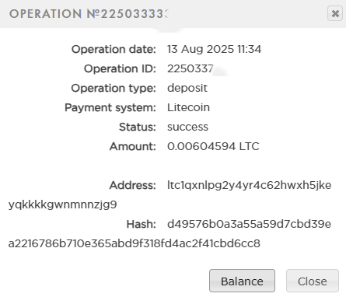Select the Litecoin payment system value
Image resolution: width=346 pixels, height=297 pixels.
[188, 107]
